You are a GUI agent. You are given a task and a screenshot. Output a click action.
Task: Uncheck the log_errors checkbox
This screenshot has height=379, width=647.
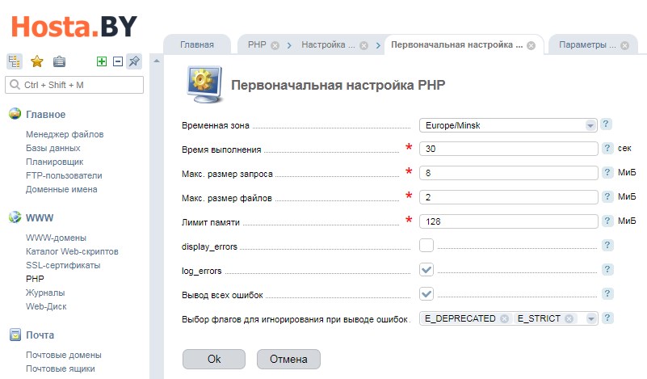[426, 270]
